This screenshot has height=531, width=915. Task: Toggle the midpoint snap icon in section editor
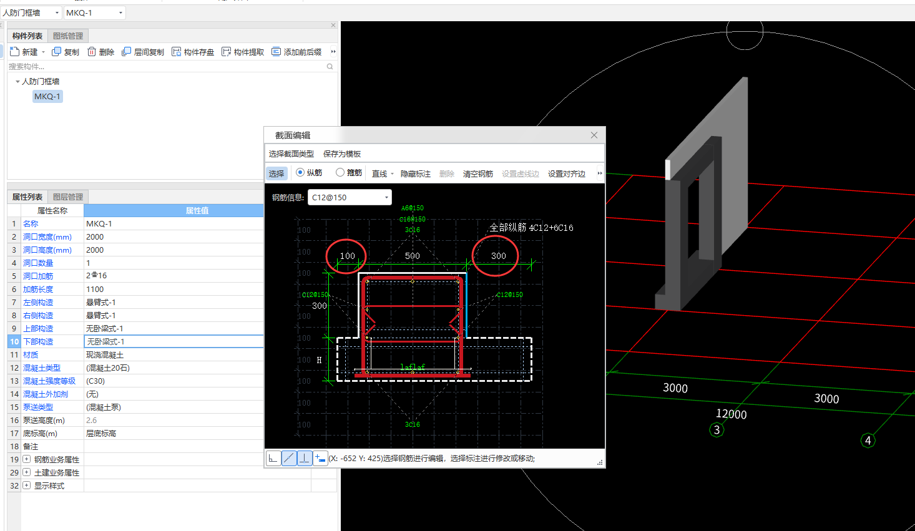[289, 459]
